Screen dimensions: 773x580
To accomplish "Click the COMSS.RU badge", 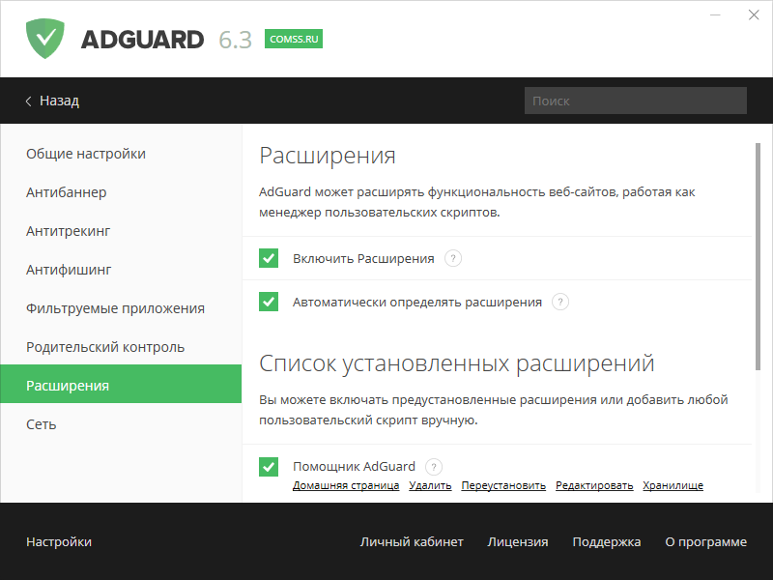I will tap(294, 39).
